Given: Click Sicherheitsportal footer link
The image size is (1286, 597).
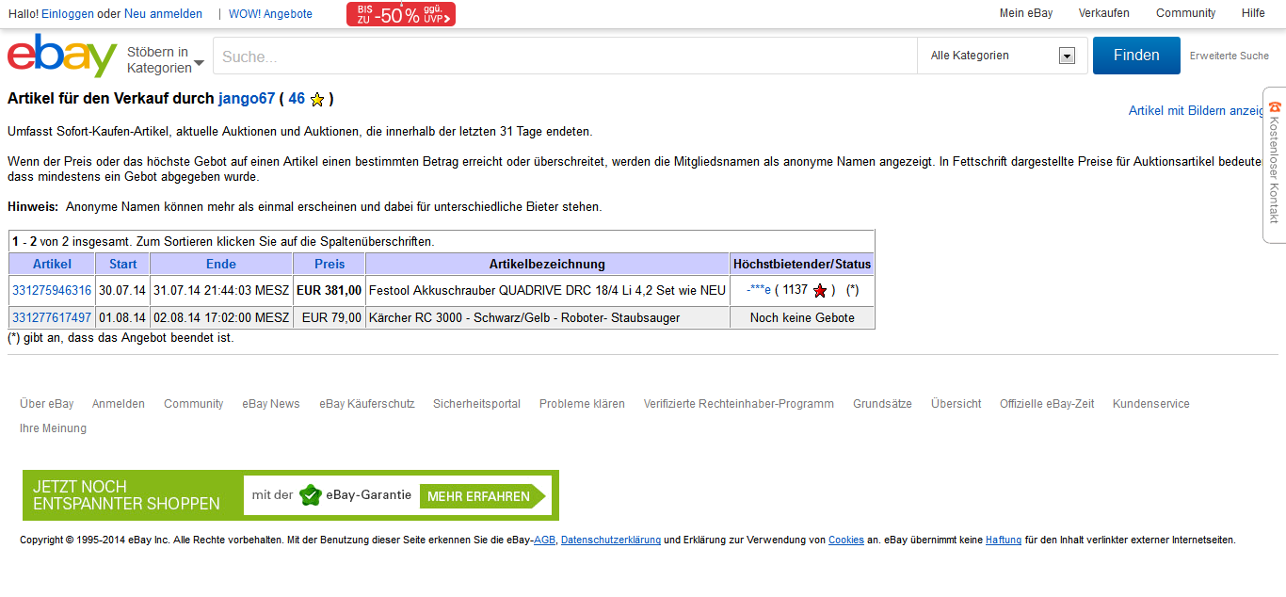Looking at the screenshot, I should [x=476, y=404].
